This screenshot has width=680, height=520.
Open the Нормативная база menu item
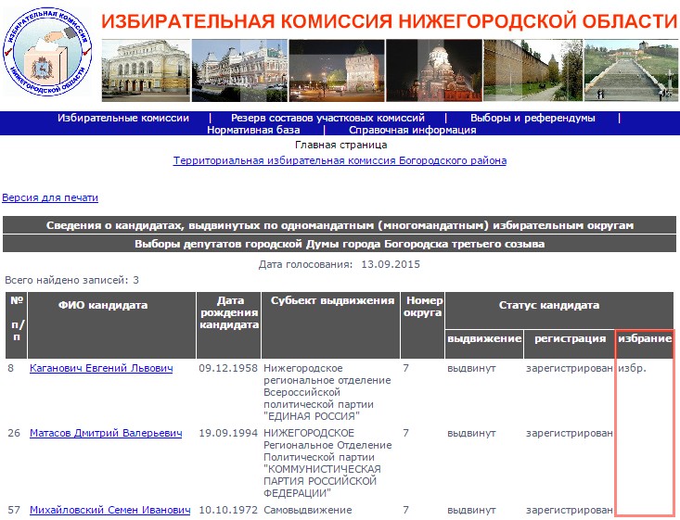[x=253, y=130]
